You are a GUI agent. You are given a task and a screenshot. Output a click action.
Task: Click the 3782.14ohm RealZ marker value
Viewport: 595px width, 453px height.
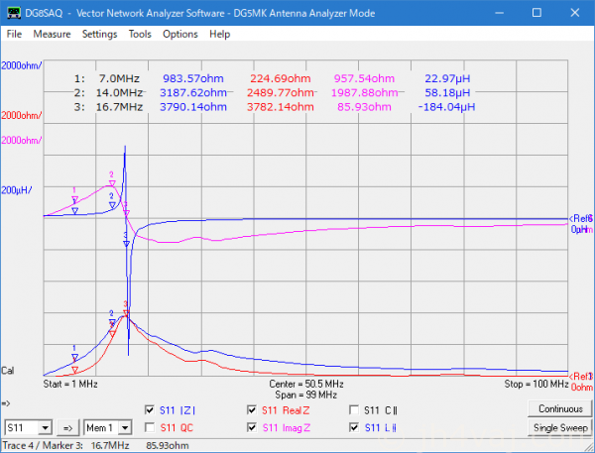coord(281,107)
